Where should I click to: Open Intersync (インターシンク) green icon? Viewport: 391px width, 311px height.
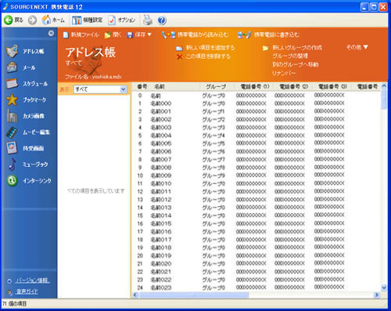pos(12,180)
